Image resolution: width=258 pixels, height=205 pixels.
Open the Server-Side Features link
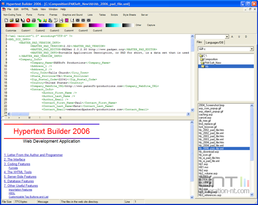pyautogui.click(x=20, y=177)
